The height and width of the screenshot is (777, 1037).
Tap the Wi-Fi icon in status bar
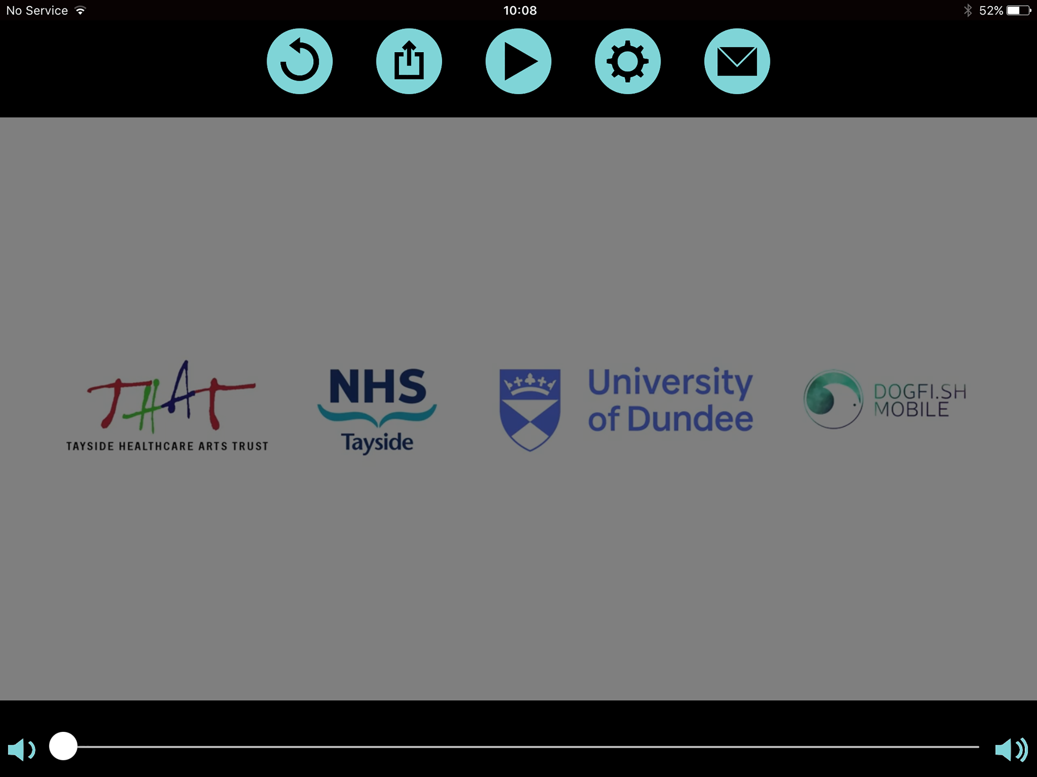(x=80, y=10)
